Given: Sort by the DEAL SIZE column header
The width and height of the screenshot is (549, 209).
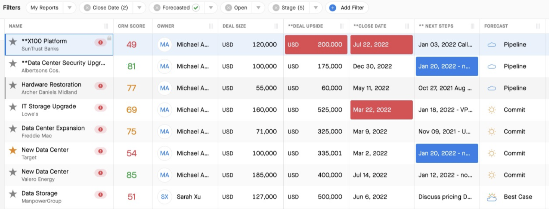Looking at the screenshot, I should [234, 26].
